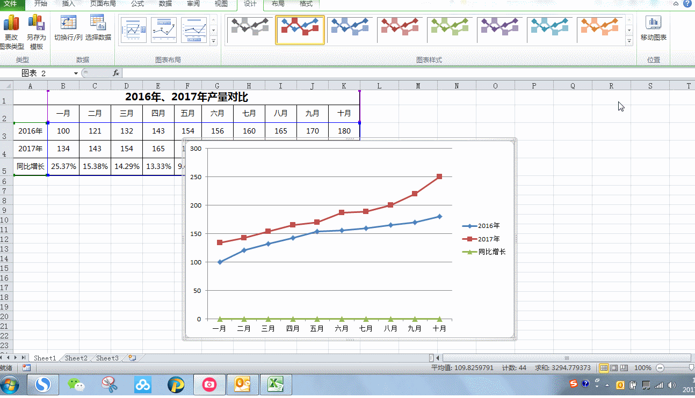Viewport: 695px width, 398px height.
Task: Click the insert function fx icon
Action: click(116, 73)
